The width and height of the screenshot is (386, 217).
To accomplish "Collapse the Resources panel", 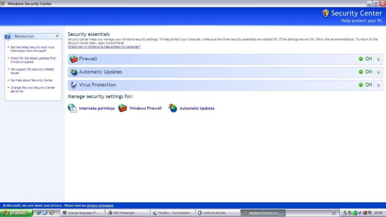I will (58, 36).
